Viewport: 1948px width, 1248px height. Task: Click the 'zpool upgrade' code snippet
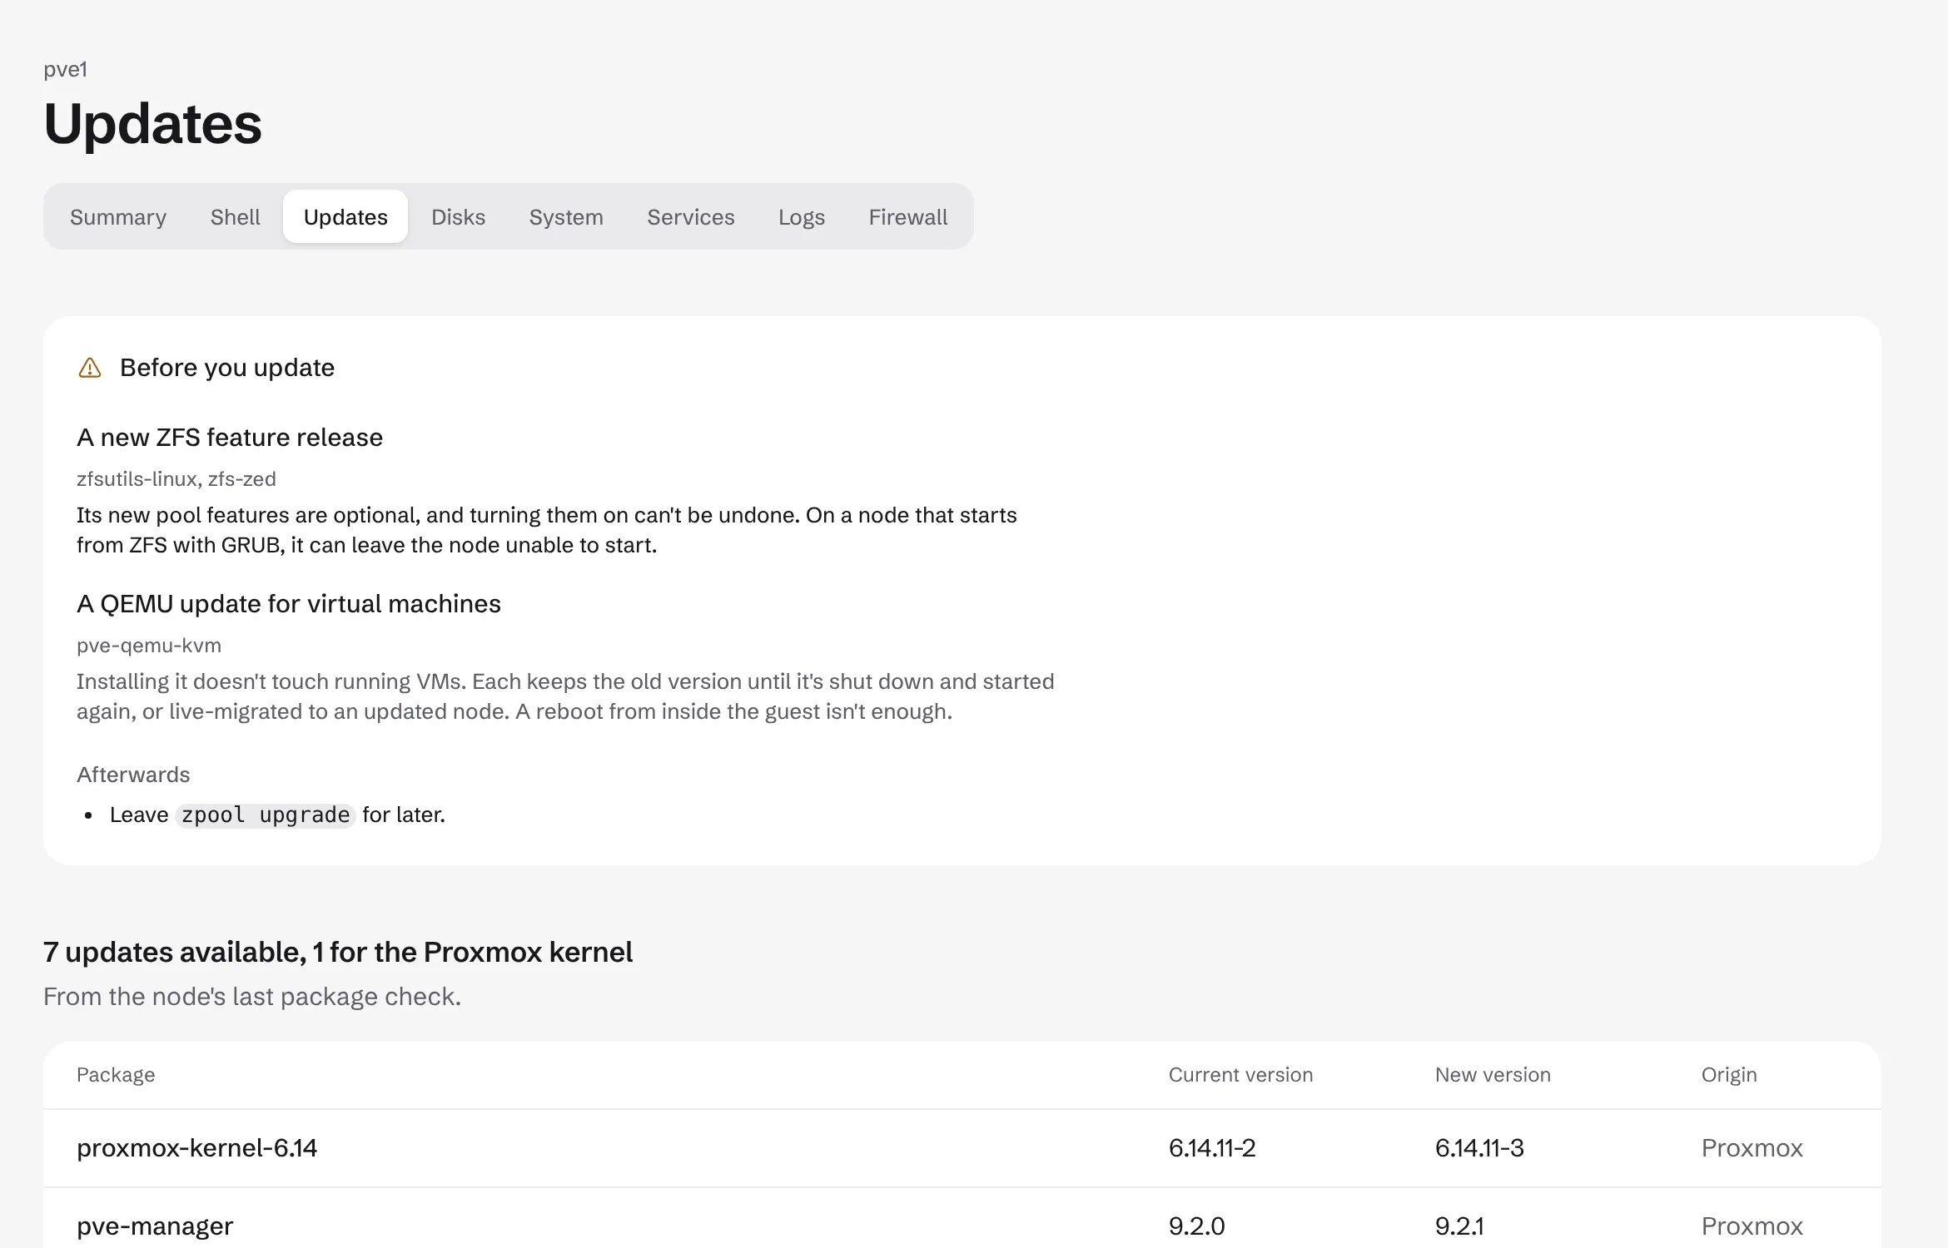(266, 815)
